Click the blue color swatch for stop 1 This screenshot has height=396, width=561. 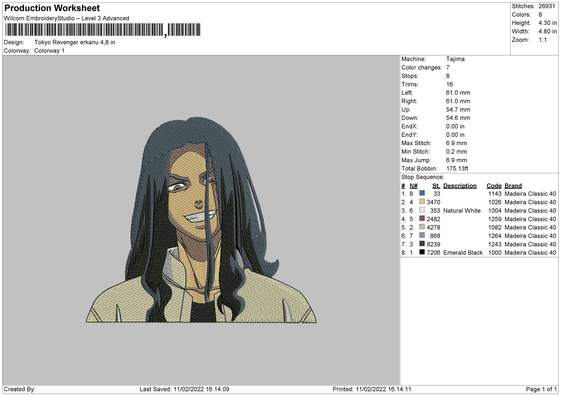(x=422, y=193)
